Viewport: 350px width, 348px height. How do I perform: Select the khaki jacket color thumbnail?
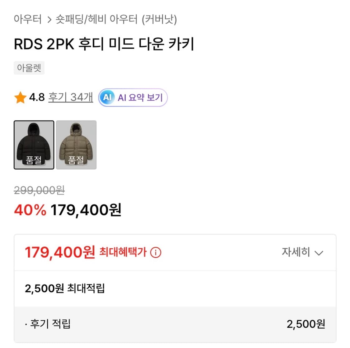[x=76, y=145]
